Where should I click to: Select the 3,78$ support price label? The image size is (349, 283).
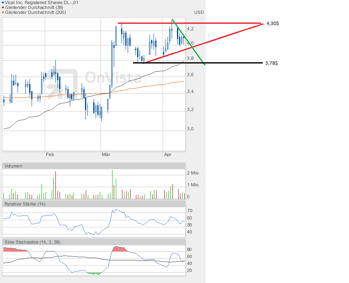[271, 63]
